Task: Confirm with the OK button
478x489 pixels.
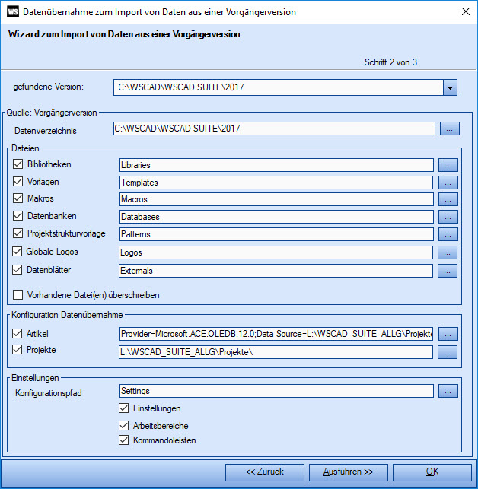Action: coord(432,472)
